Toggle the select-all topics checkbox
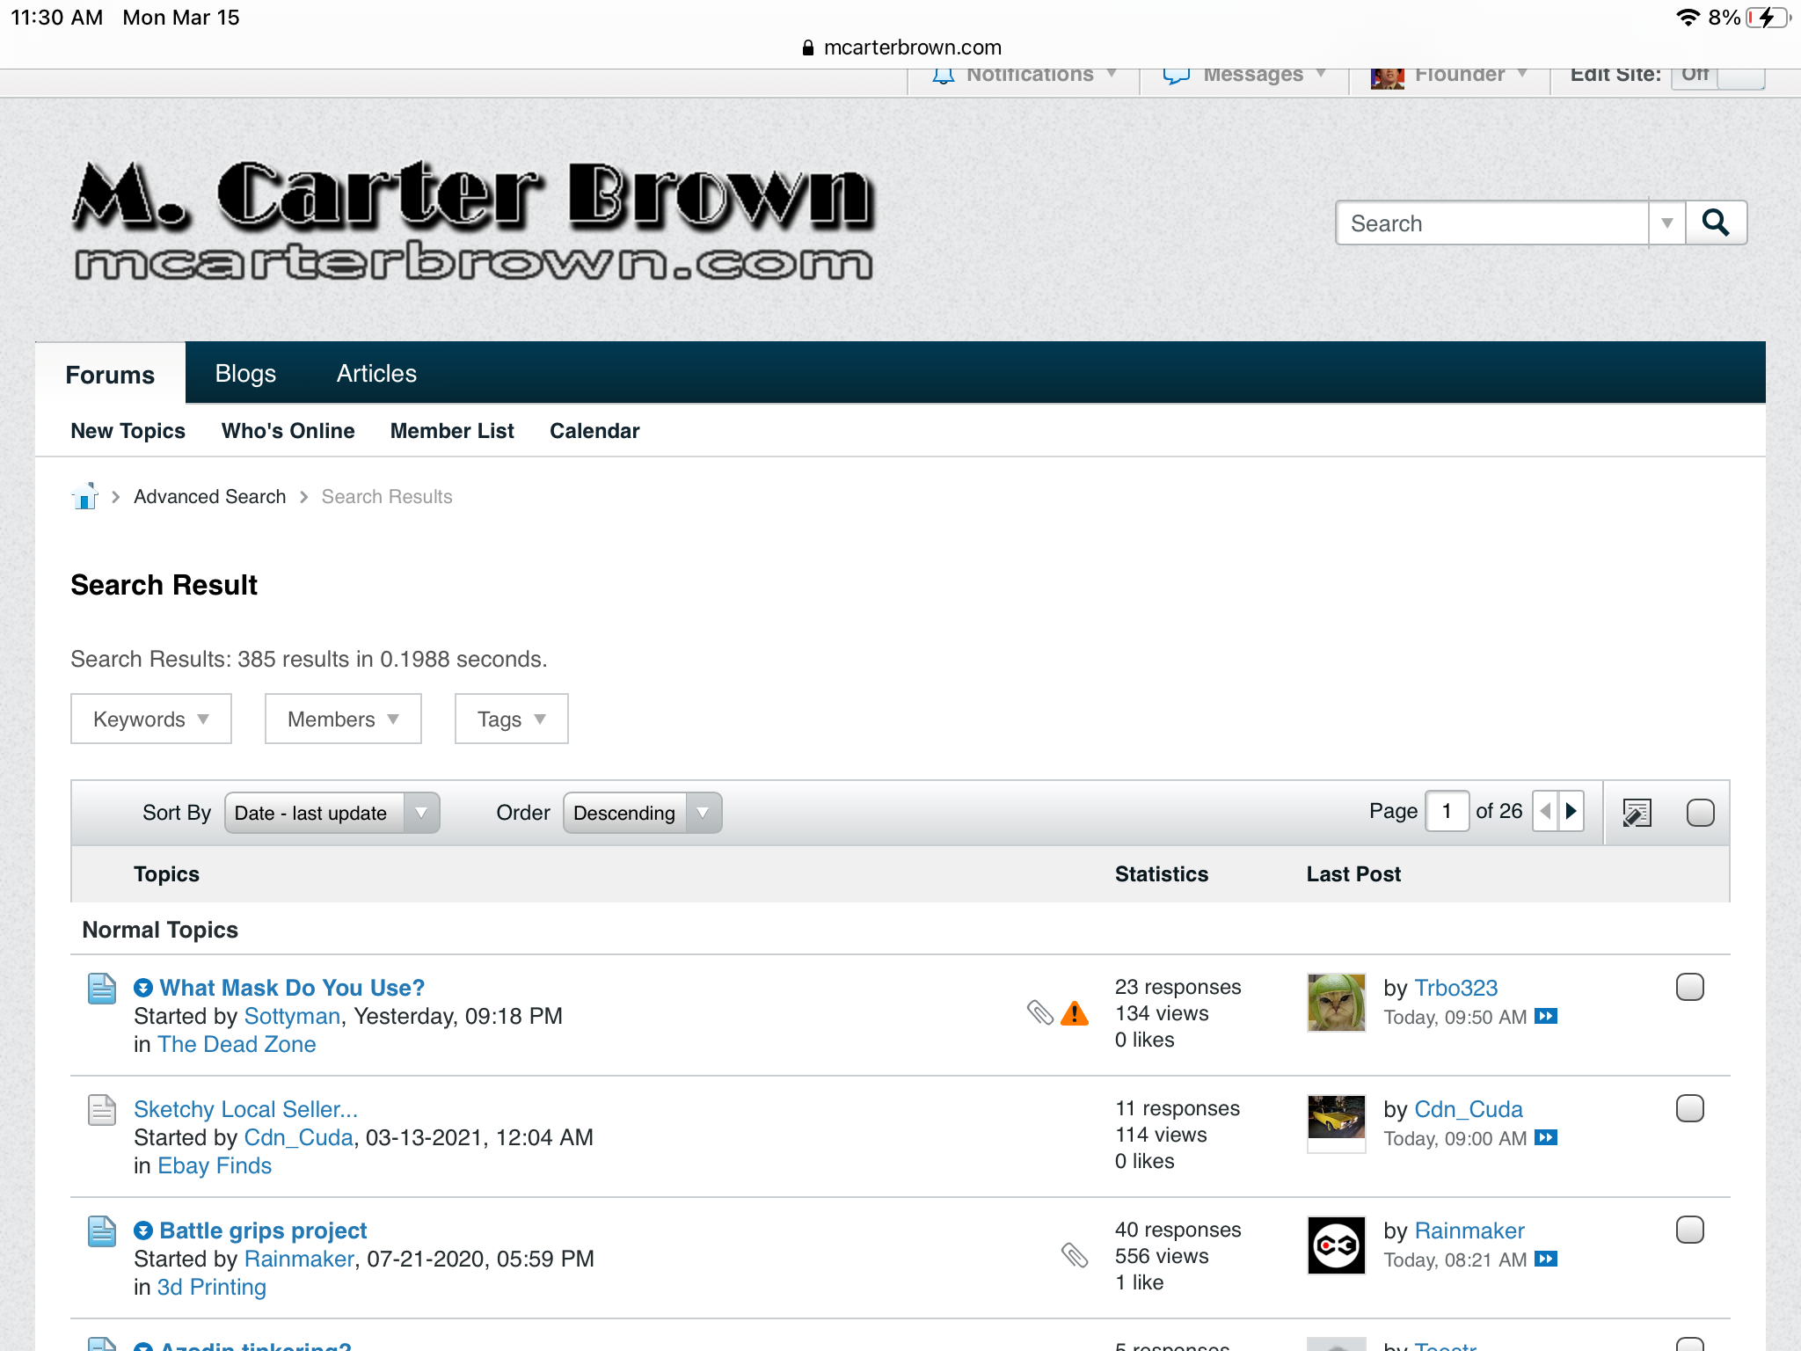 click(x=1701, y=813)
